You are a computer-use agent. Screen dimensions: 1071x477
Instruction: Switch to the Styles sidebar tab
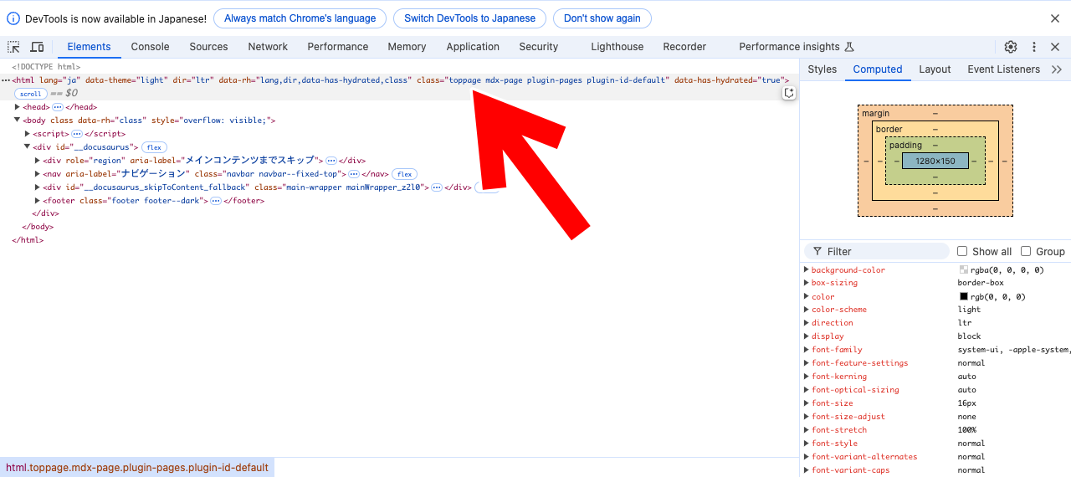point(822,69)
